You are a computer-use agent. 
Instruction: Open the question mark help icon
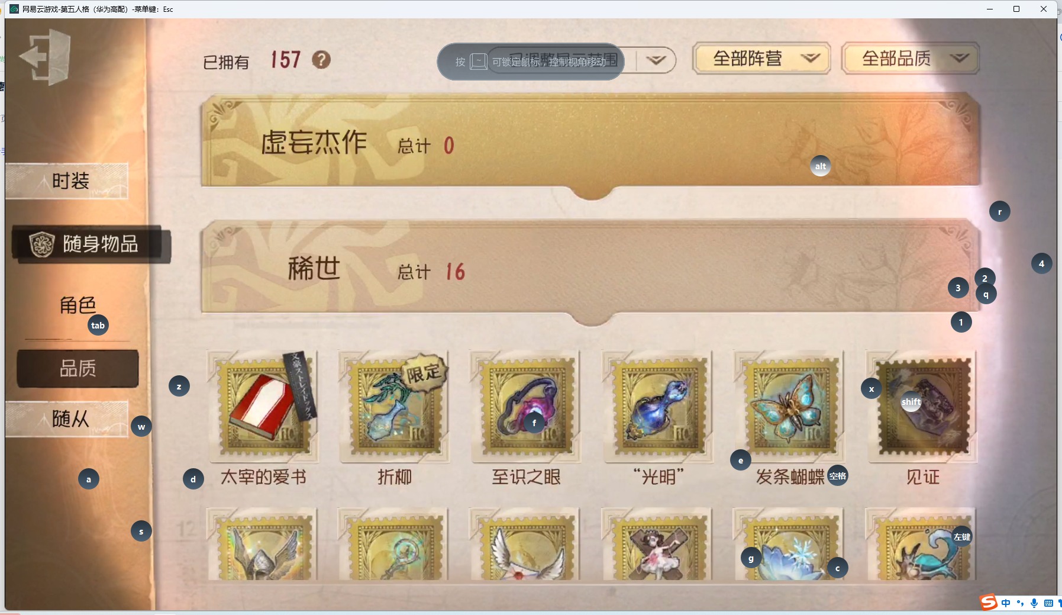pos(321,60)
